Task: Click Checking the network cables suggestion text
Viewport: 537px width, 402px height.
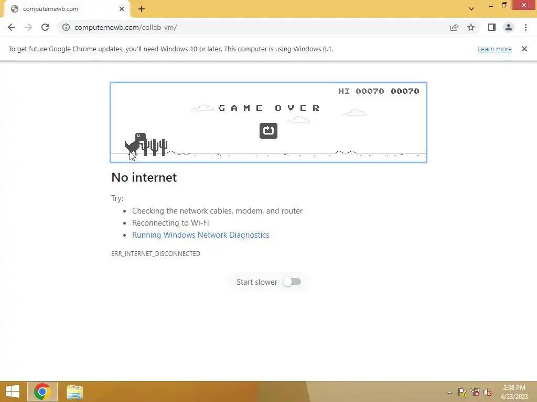Action: (218, 211)
